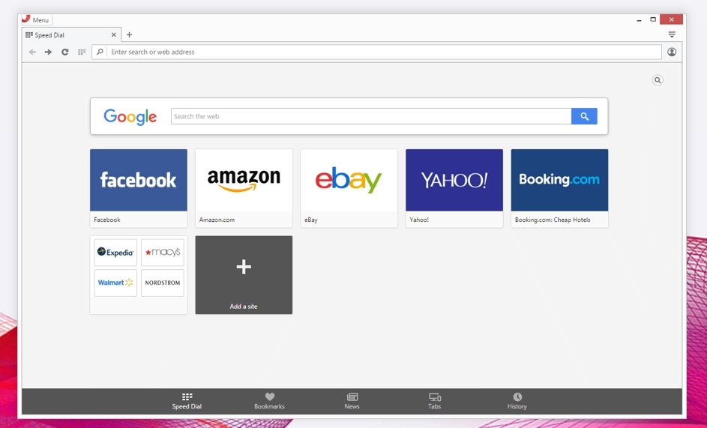
Task: Click the blue Google search button
Action: point(584,116)
